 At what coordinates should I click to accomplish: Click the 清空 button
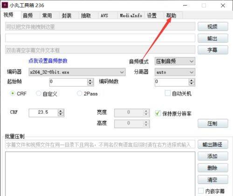213,180
